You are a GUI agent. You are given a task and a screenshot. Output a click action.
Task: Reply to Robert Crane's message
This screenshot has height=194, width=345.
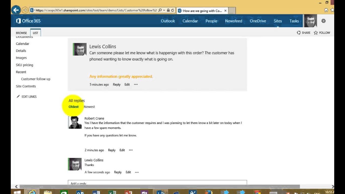click(112, 150)
